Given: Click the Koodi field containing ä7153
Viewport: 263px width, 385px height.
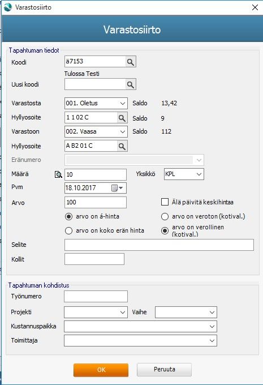Looking at the screenshot, I should pyautogui.click(x=95, y=61).
